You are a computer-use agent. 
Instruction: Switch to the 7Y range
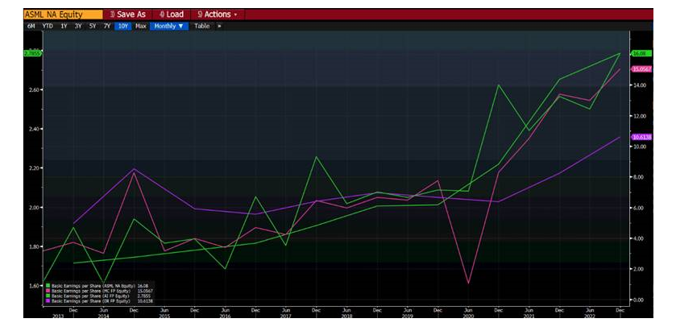(107, 26)
